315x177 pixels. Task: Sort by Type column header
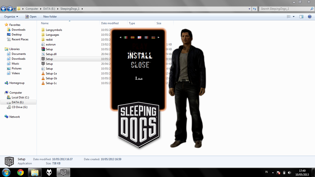pos(132,23)
